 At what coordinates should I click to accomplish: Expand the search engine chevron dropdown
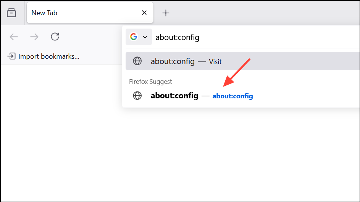coord(145,37)
